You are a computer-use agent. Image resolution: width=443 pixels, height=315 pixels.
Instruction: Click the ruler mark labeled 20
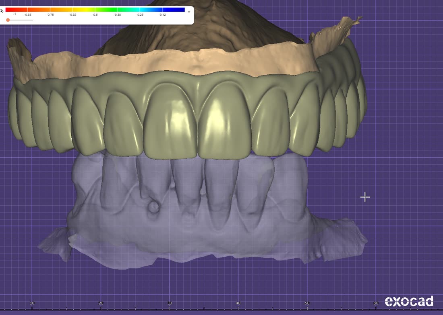pyautogui.click(x=101, y=303)
